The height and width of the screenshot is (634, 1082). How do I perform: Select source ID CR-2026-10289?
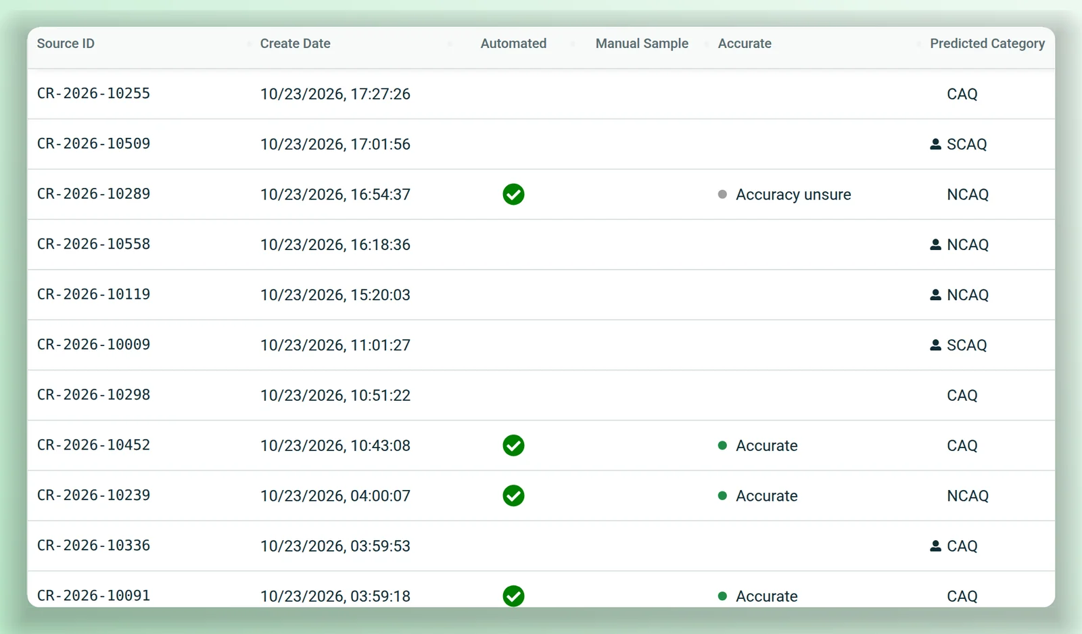[93, 194]
